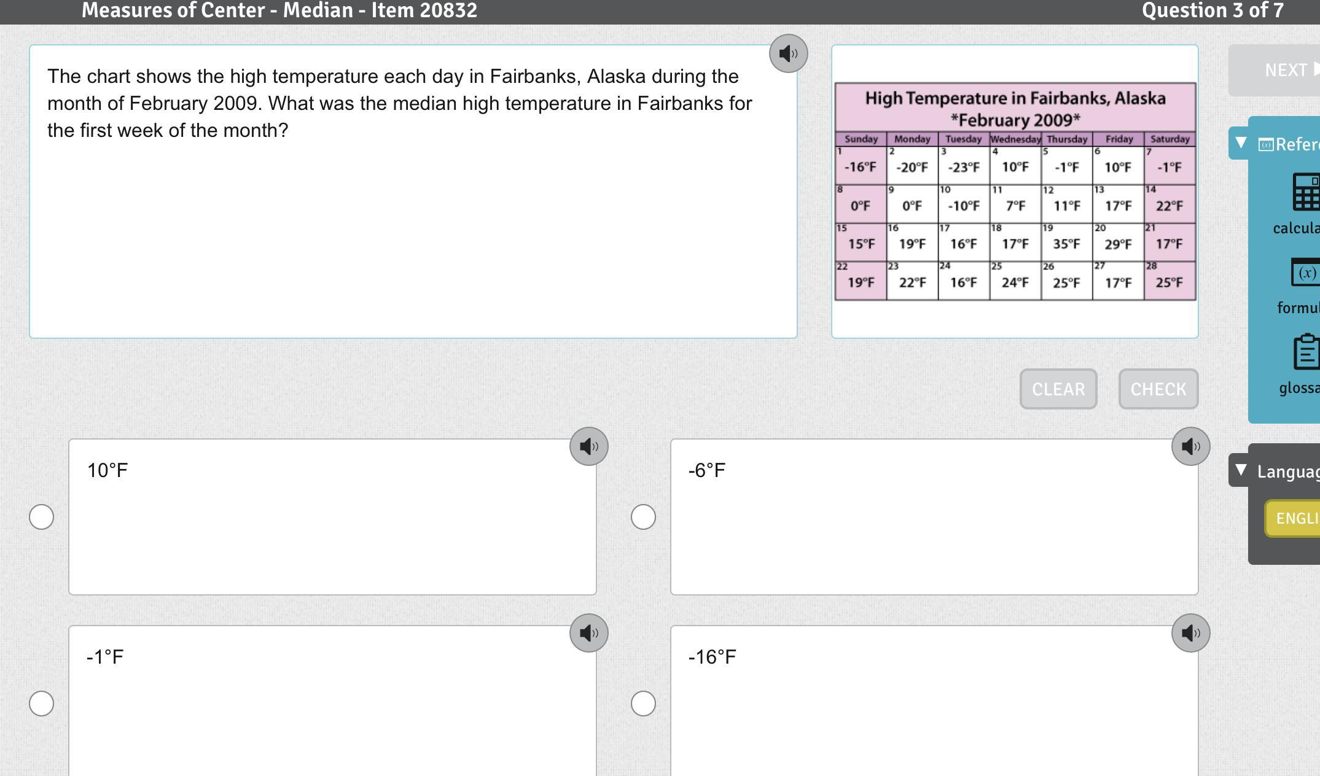Select the -6°F radio button
This screenshot has height=776, width=1320.
click(x=643, y=517)
